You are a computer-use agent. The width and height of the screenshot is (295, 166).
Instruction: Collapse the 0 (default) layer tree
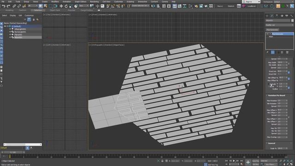(x=5, y=26)
